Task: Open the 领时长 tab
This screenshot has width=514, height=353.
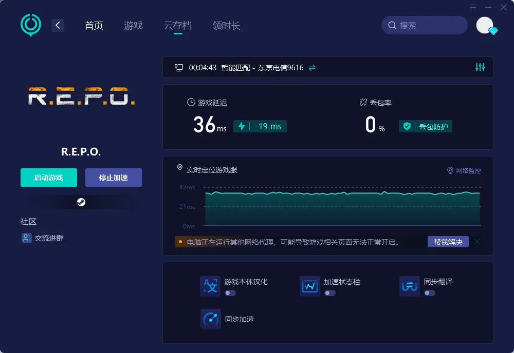Action: pos(226,26)
